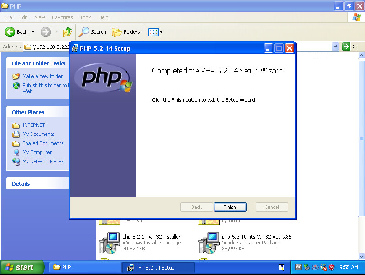This screenshot has width=365, height=275.
Task: Expand the Address bar dropdown
Action: coord(335,47)
